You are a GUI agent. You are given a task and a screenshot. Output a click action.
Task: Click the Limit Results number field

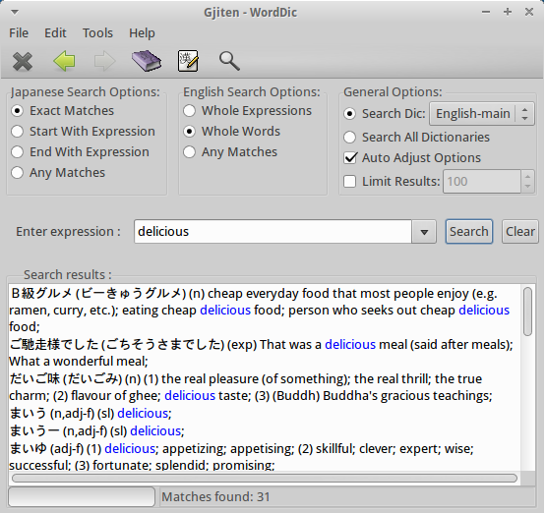[x=482, y=181]
